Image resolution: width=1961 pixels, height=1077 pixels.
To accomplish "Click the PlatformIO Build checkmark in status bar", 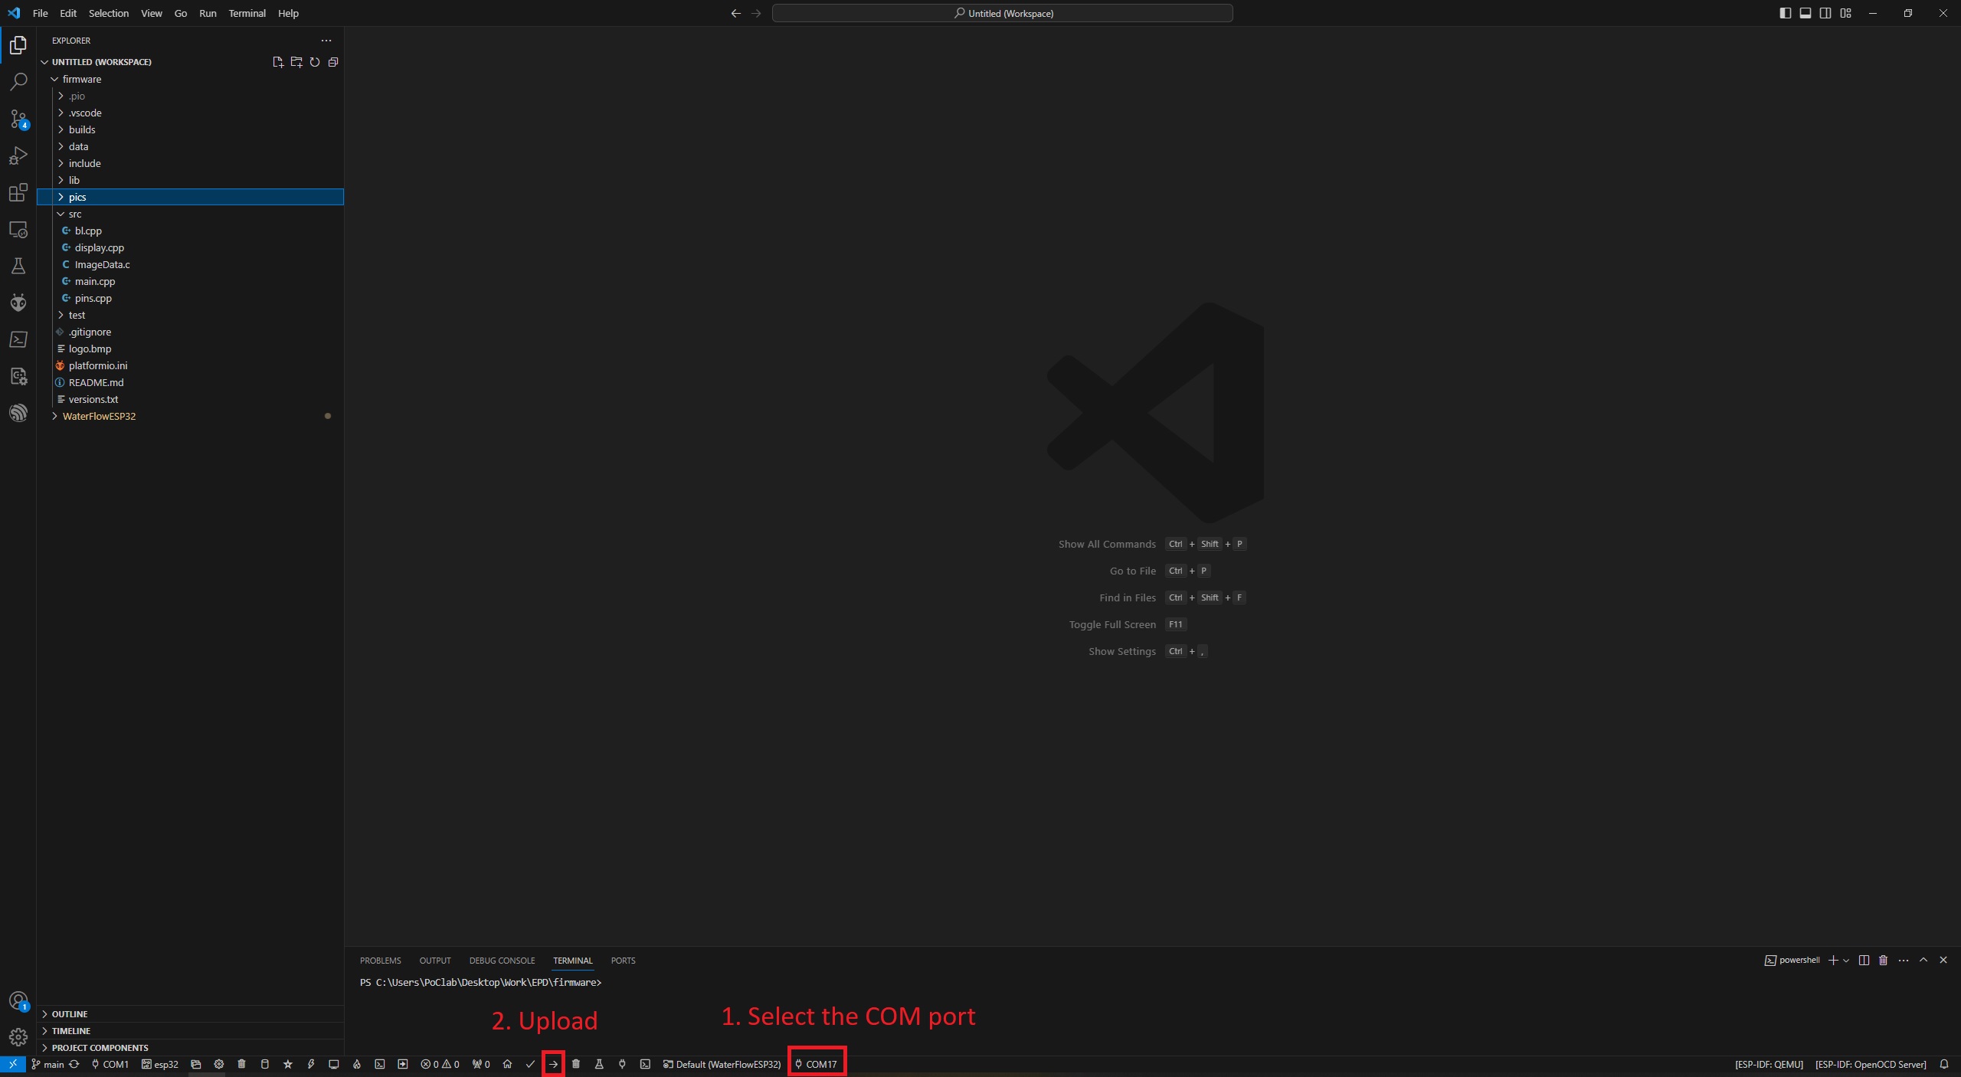I will [x=530, y=1064].
